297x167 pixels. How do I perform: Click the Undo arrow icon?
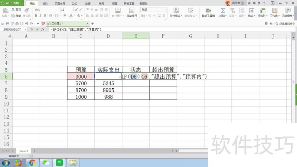27,24
